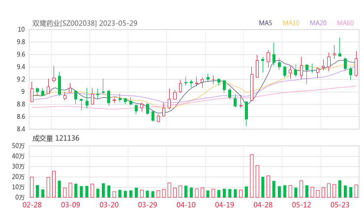Viewport: 364px width, 216px height.
Task: Click the 9.6 price axis label
Action: click(x=21, y=54)
